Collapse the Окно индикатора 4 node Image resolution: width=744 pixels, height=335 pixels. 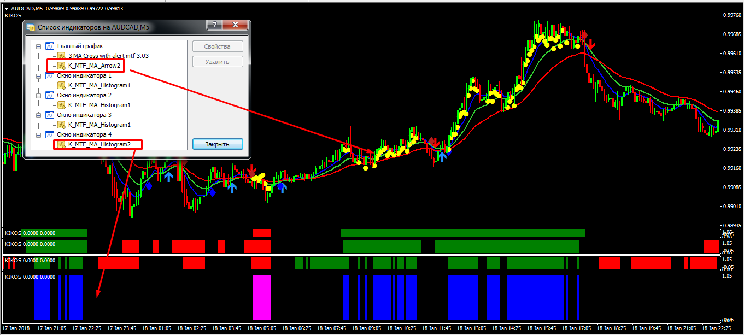click(x=38, y=135)
